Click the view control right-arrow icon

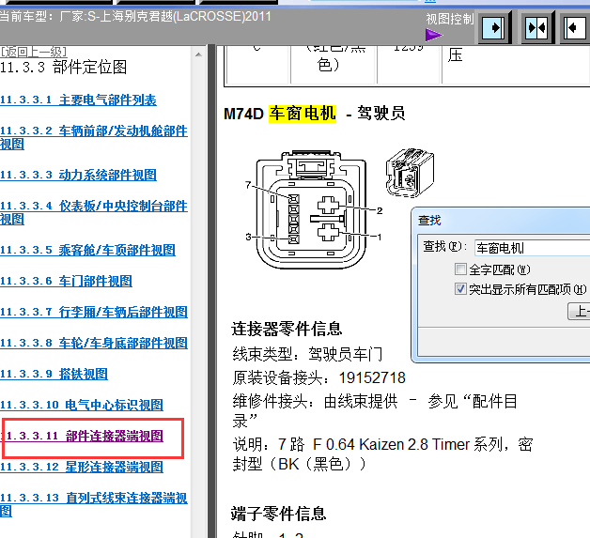(x=493, y=27)
